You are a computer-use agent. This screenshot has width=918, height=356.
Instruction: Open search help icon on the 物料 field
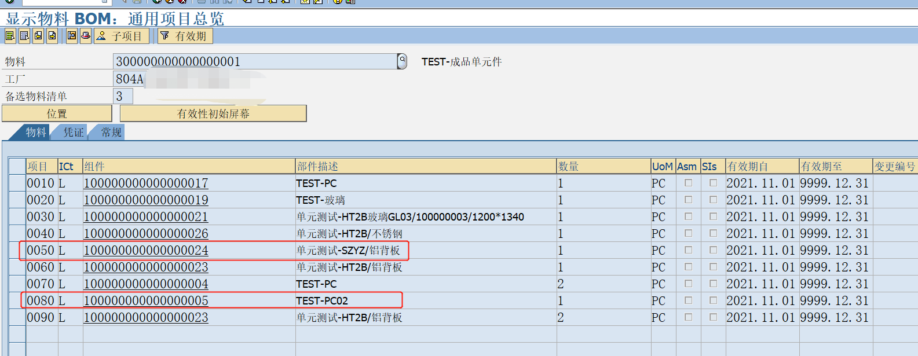(402, 61)
